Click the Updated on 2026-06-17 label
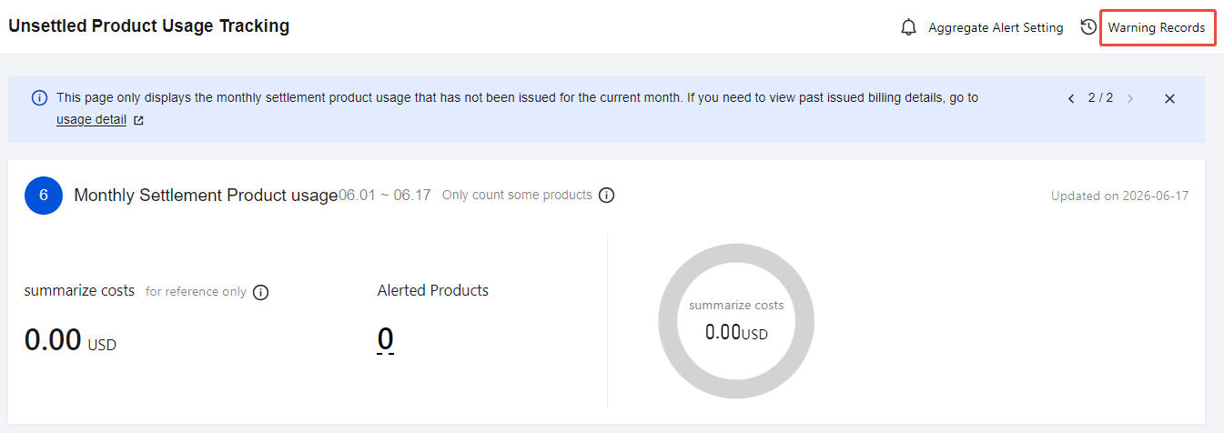Viewport: 1224px width, 433px height. click(x=1119, y=196)
